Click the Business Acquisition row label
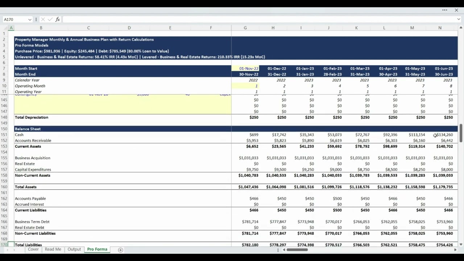464x261 pixels. coord(33,158)
